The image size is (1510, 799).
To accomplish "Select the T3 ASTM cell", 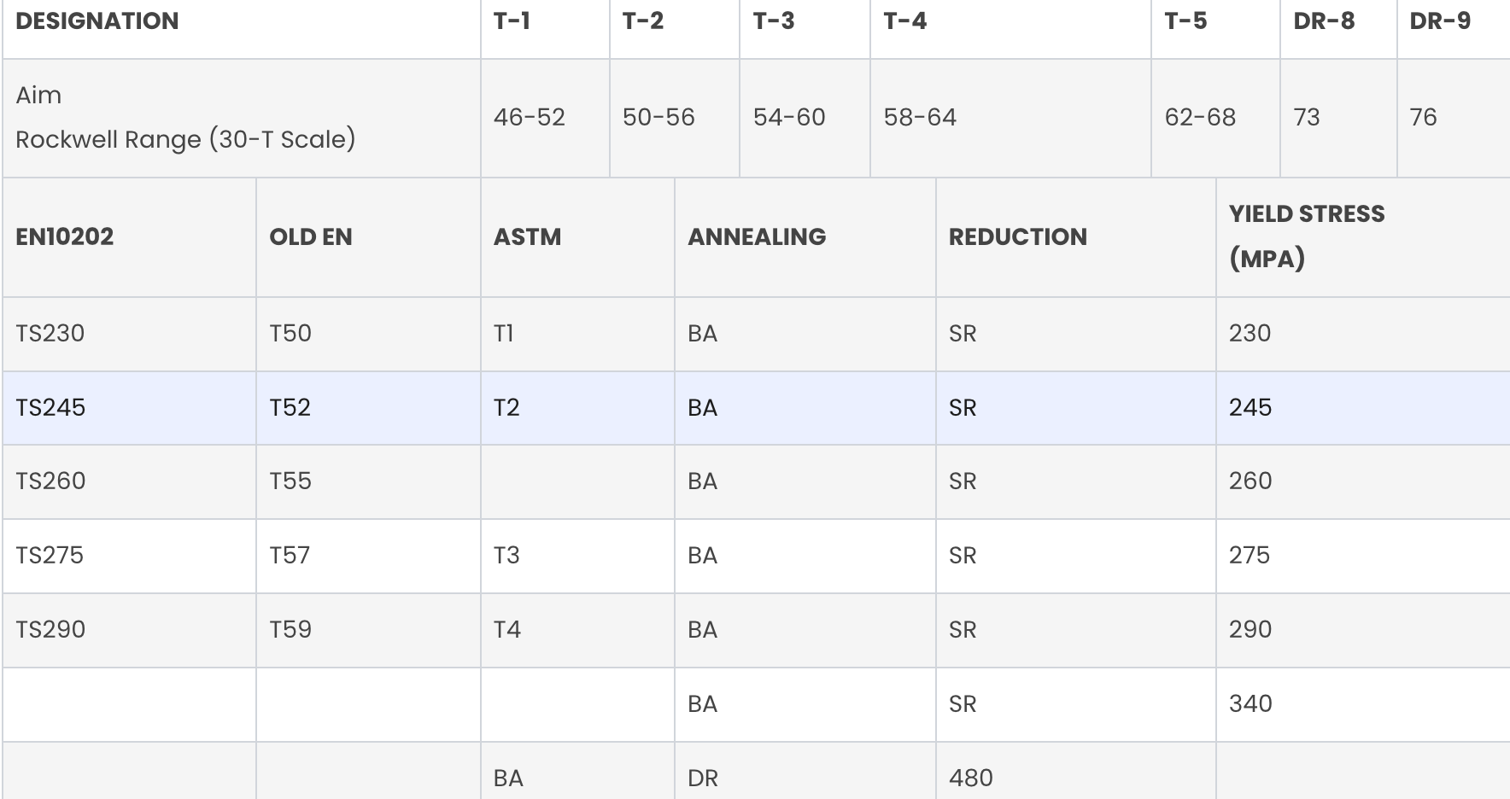I will coord(577,556).
